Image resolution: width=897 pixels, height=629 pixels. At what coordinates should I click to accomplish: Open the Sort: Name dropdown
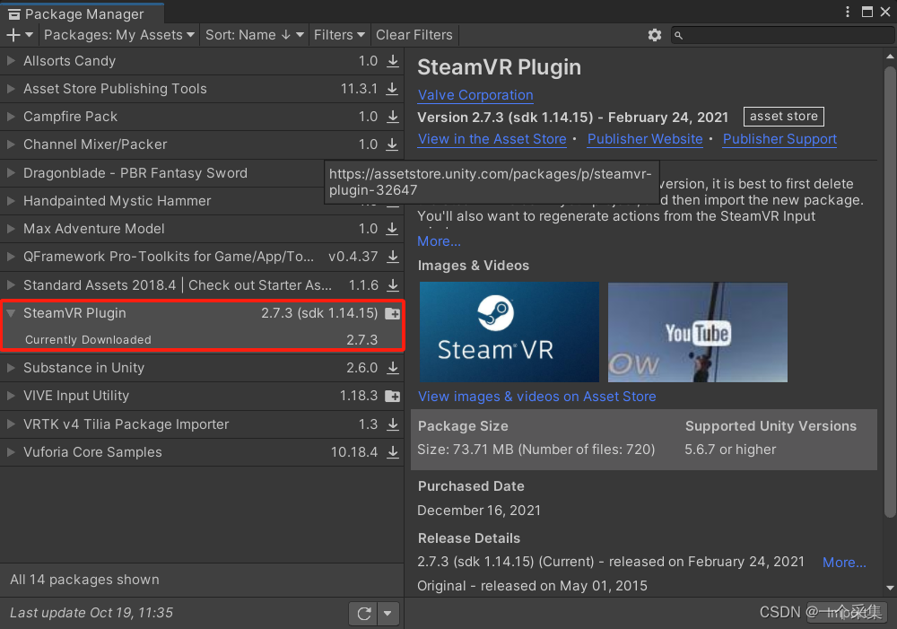[x=254, y=35]
